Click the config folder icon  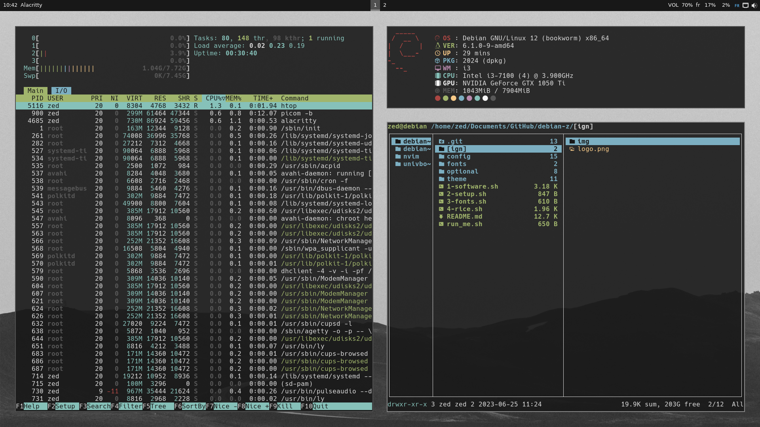click(441, 157)
